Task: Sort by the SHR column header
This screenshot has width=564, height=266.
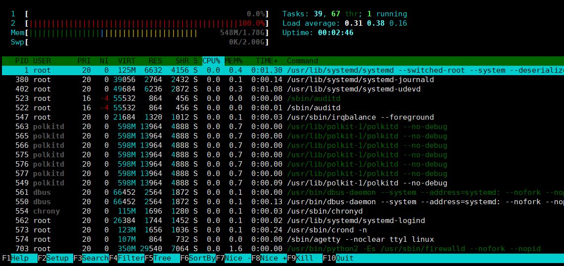Action: (x=183, y=61)
